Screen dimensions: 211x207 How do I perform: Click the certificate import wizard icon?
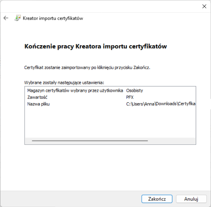18,18
